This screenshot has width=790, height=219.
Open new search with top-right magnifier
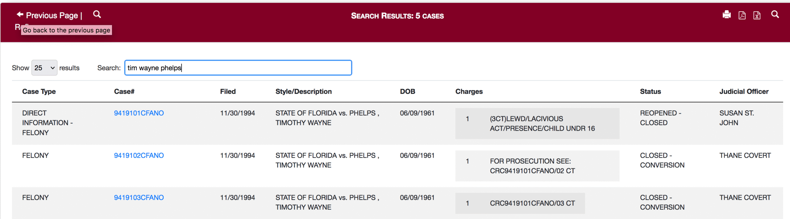[775, 14]
